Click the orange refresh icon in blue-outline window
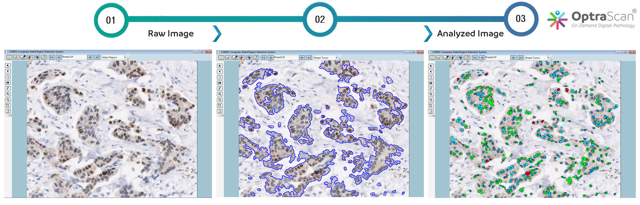The width and height of the screenshot is (640, 205). coord(256,58)
